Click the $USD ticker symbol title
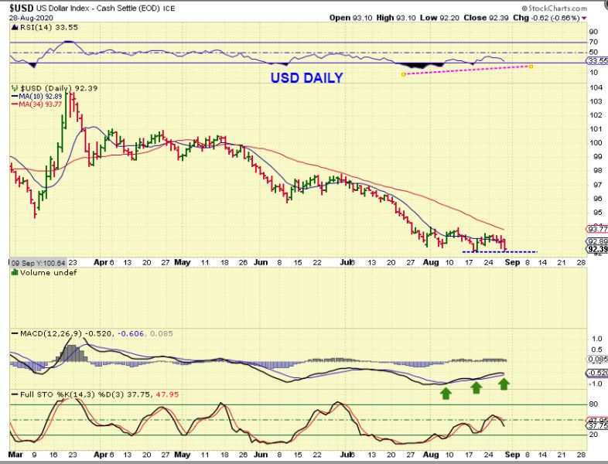 click(x=22, y=8)
